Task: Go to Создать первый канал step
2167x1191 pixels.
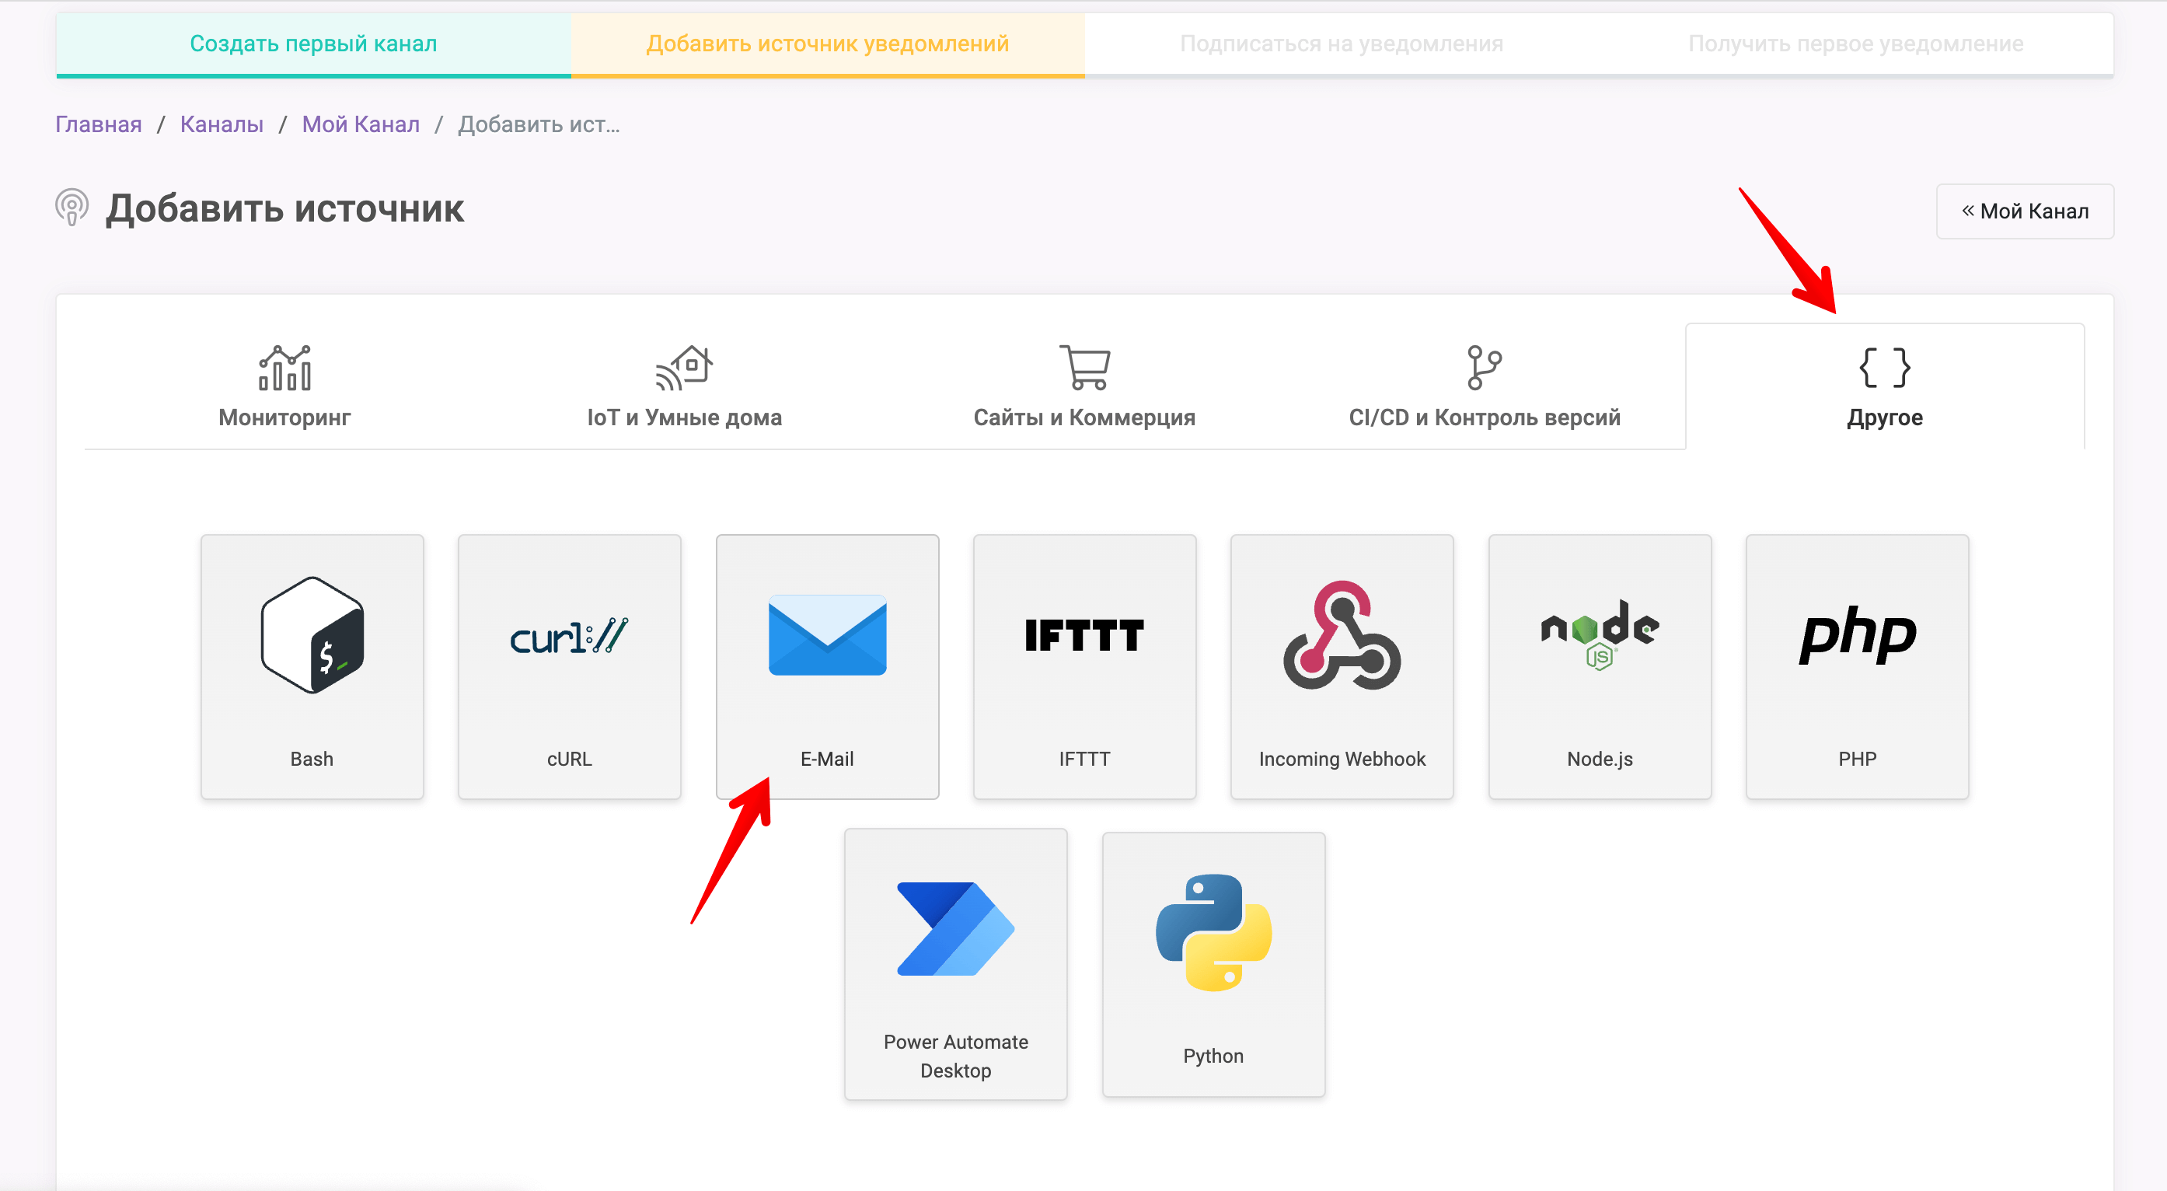Action: point(314,44)
